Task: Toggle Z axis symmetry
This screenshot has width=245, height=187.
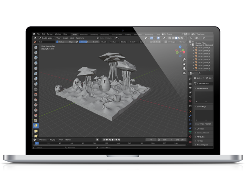Action: (x=159, y=42)
